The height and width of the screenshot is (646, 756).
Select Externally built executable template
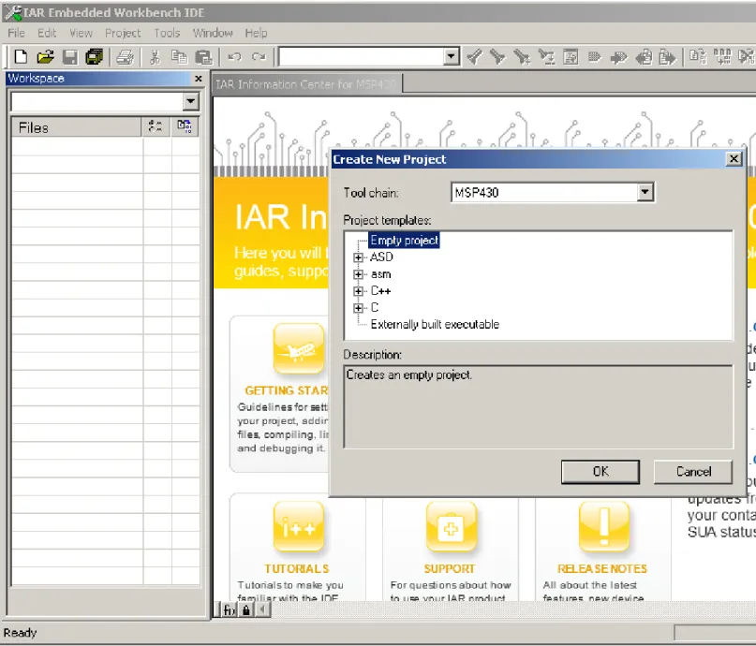point(435,325)
